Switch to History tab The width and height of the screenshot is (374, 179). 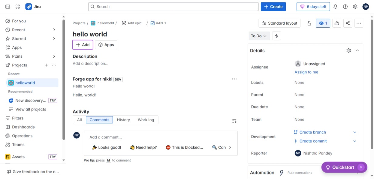pyautogui.click(x=123, y=120)
